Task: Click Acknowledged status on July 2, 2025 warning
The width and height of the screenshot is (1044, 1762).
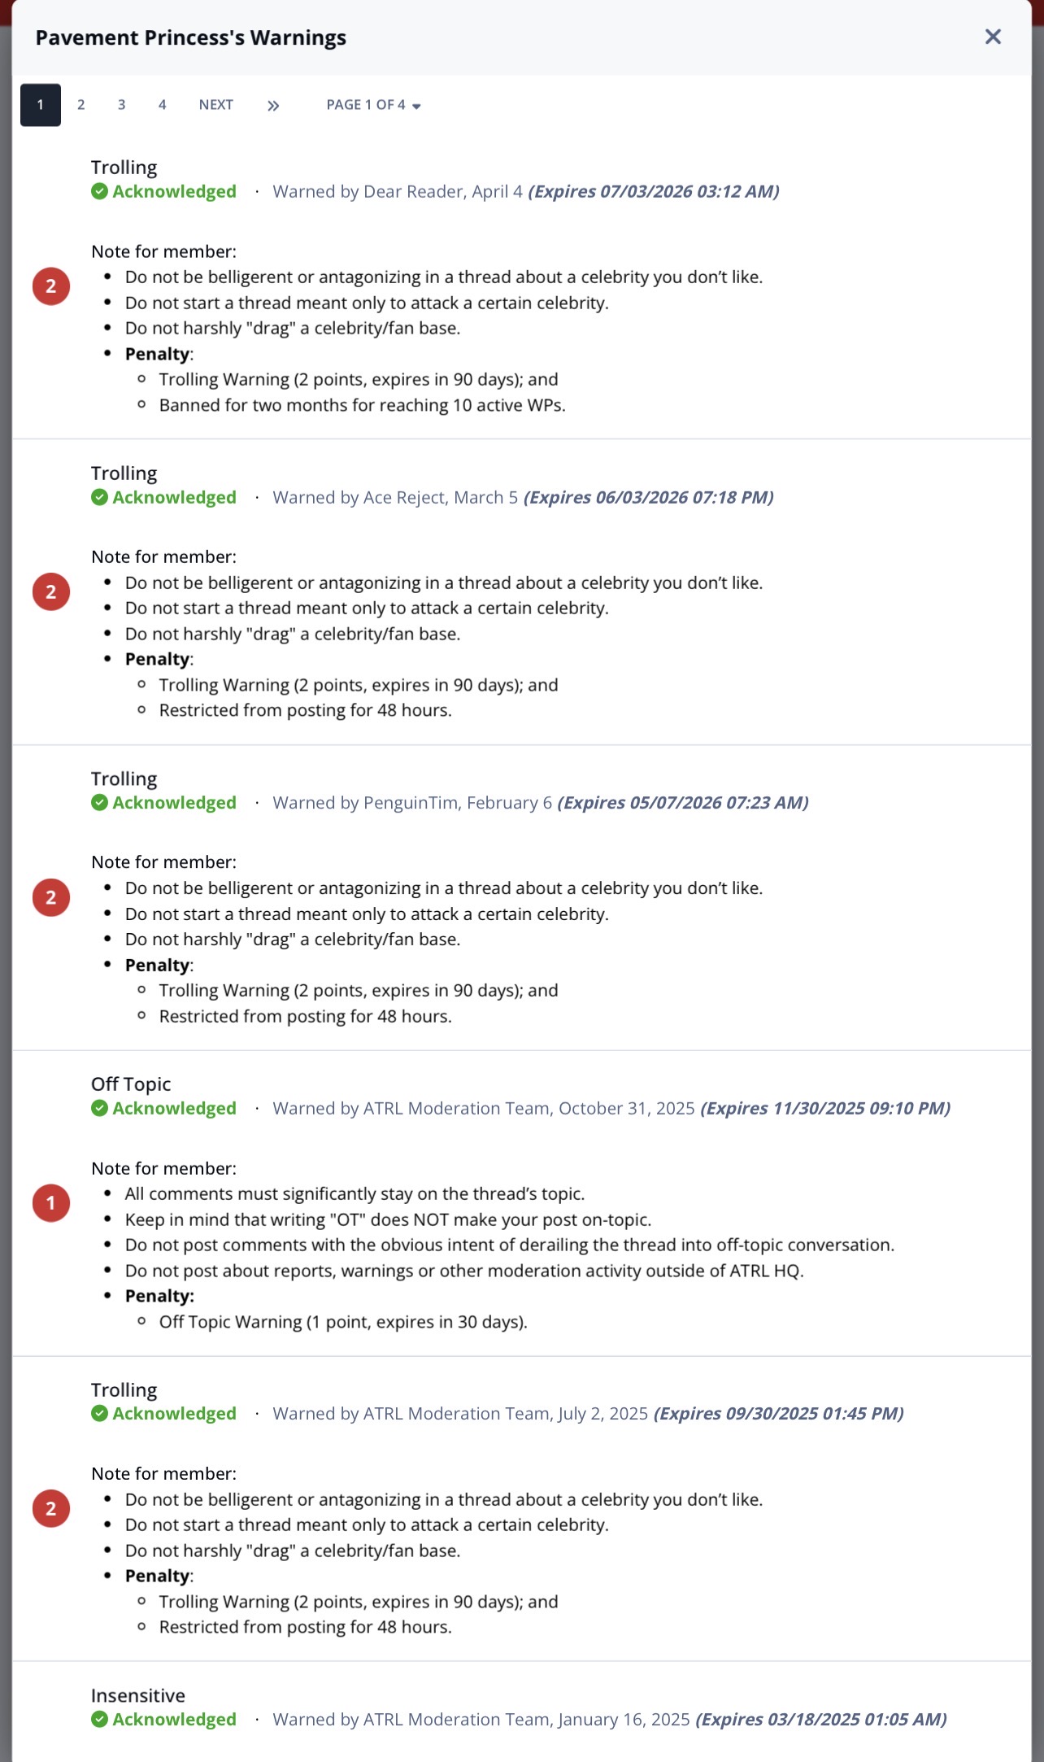Action: pyautogui.click(x=163, y=1414)
